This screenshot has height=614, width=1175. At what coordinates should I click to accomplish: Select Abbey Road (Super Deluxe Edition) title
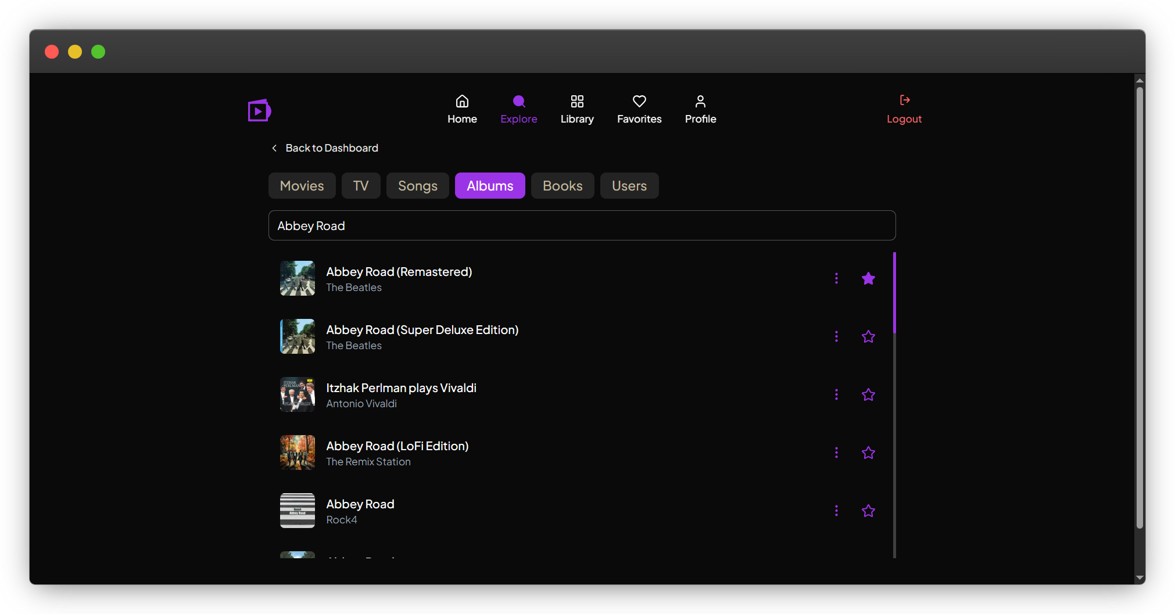click(422, 330)
